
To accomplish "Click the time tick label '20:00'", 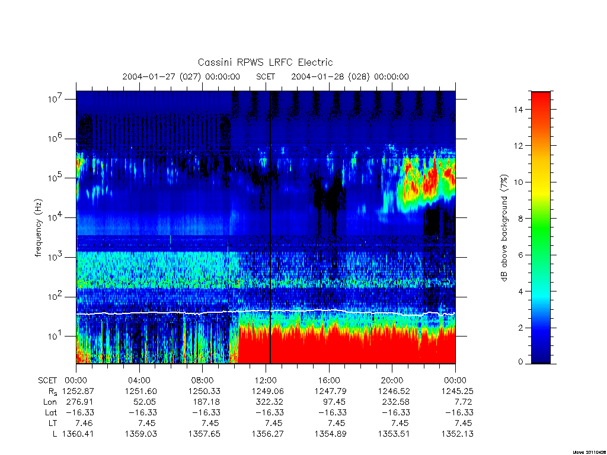I will [392, 380].
